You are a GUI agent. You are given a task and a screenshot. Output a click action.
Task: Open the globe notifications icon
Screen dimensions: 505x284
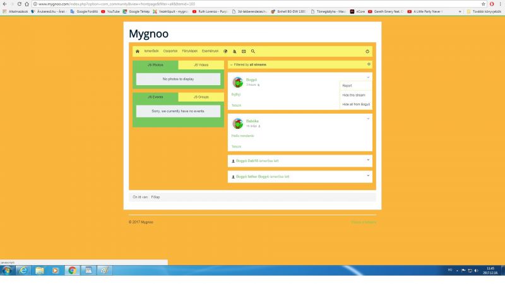[x=225, y=51]
